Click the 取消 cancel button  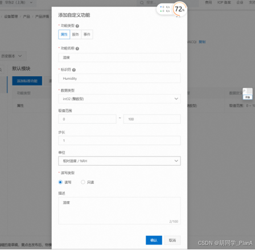pos(172,240)
